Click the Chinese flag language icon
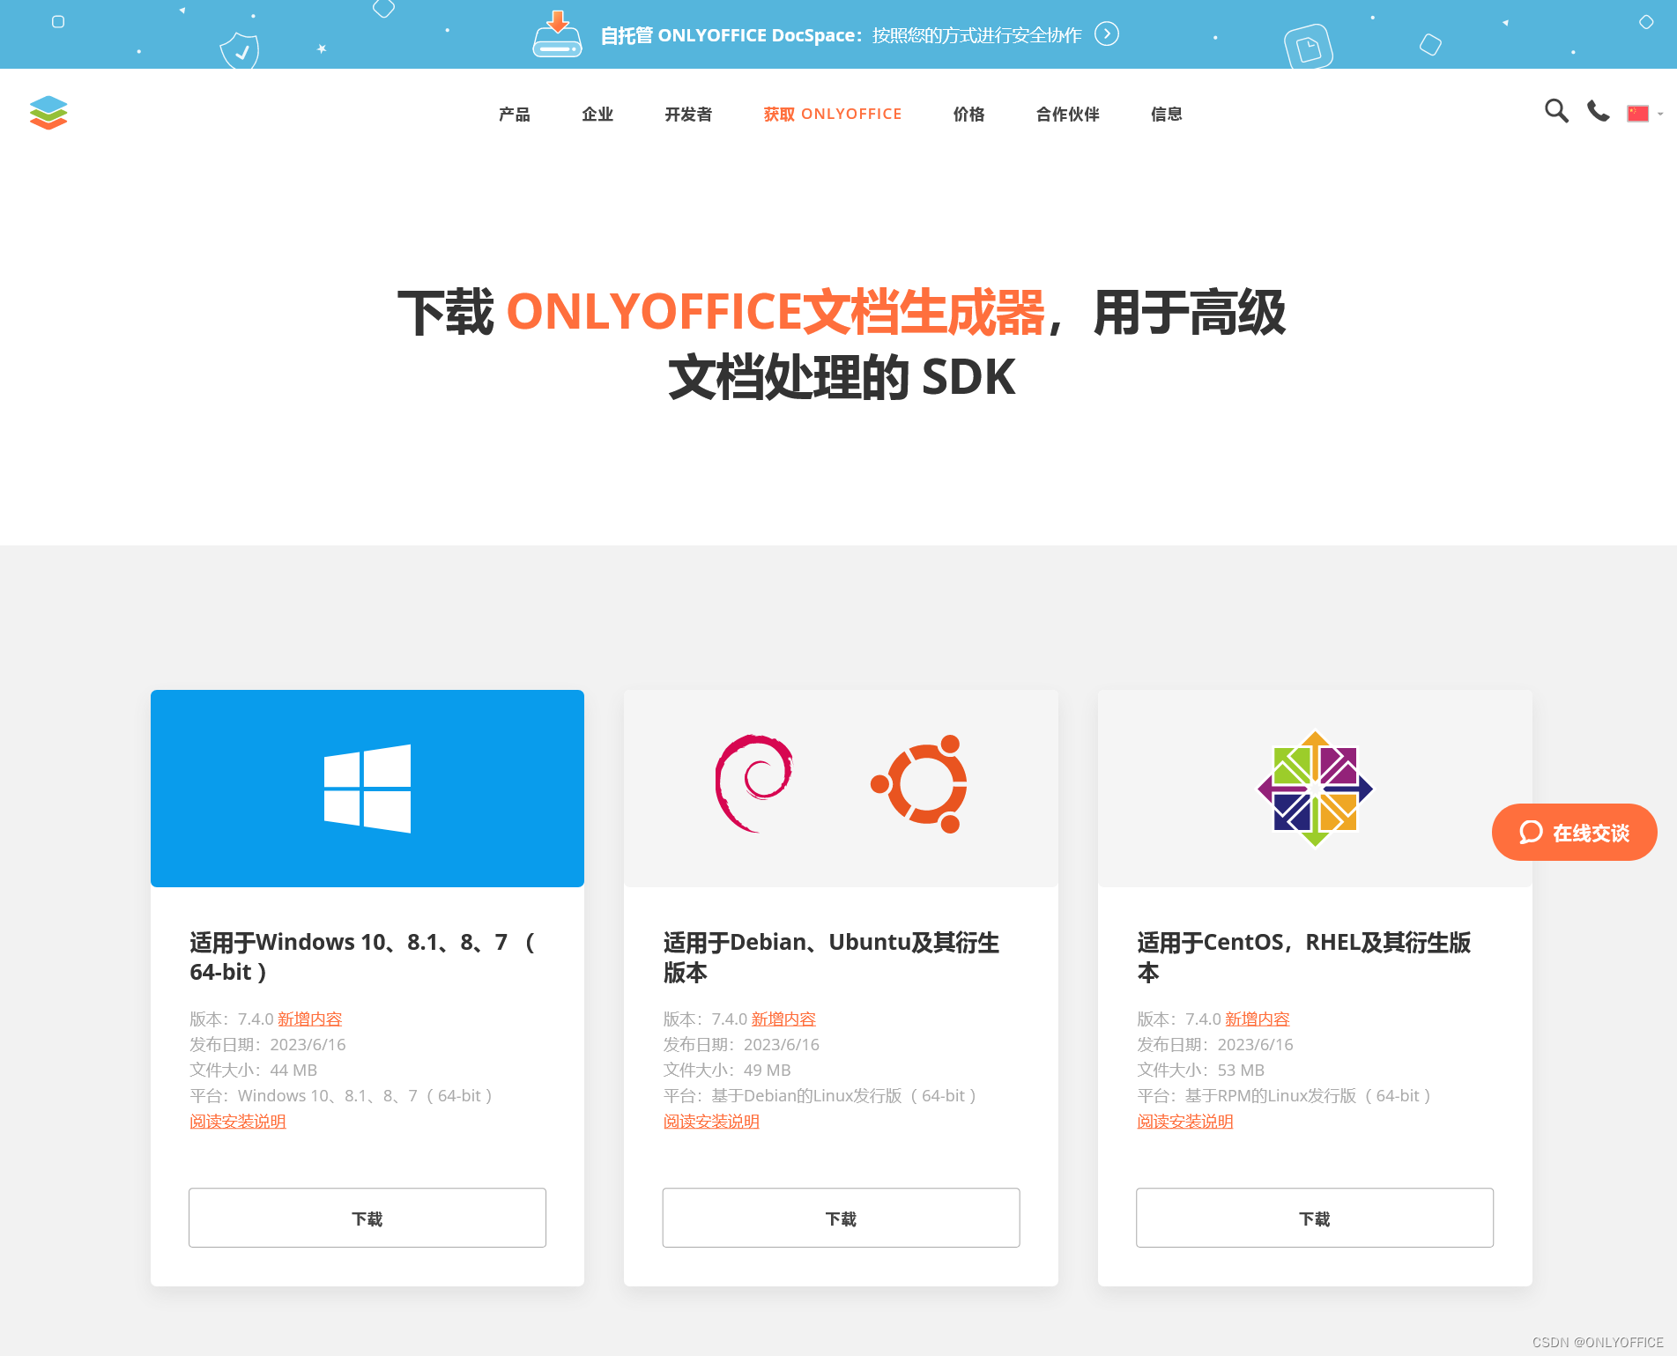 click(1637, 114)
